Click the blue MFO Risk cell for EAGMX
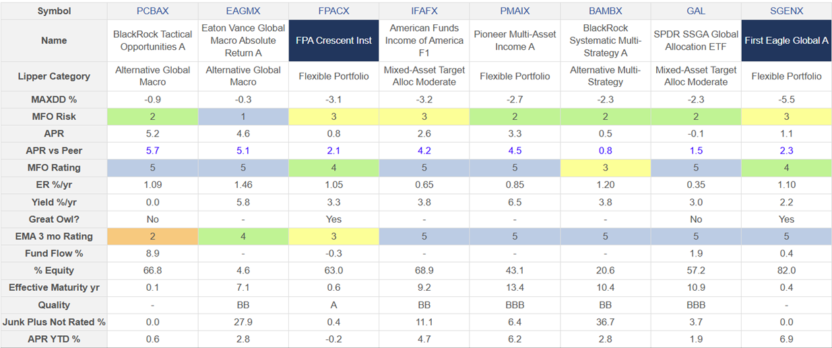Screen dimensions: 832x348 coord(243,116)
